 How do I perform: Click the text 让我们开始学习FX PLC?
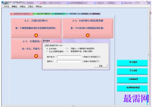(54, 45)
